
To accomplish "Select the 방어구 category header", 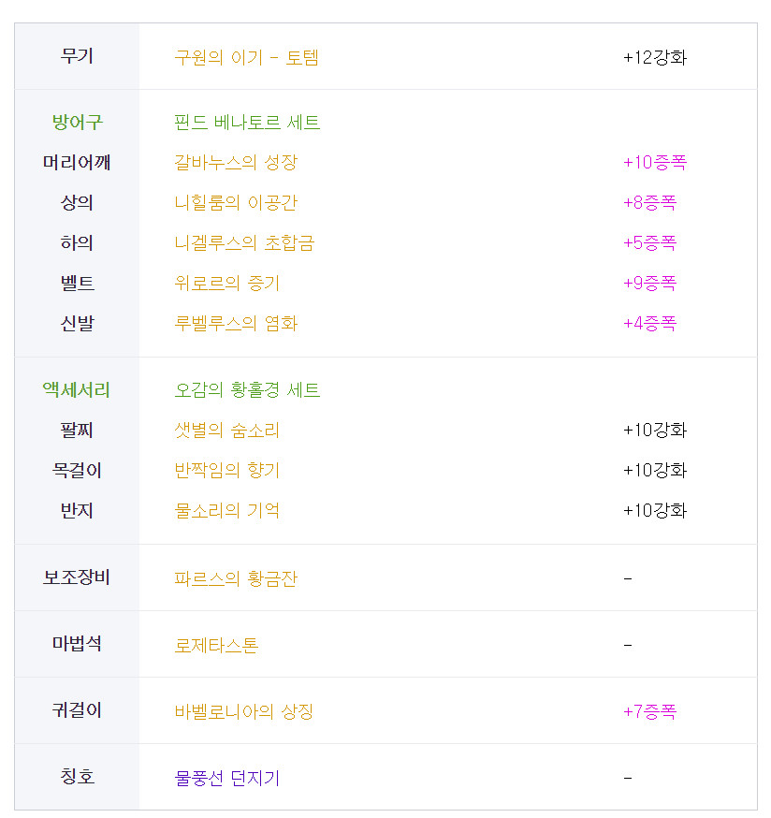I will (x=78, y=122).
